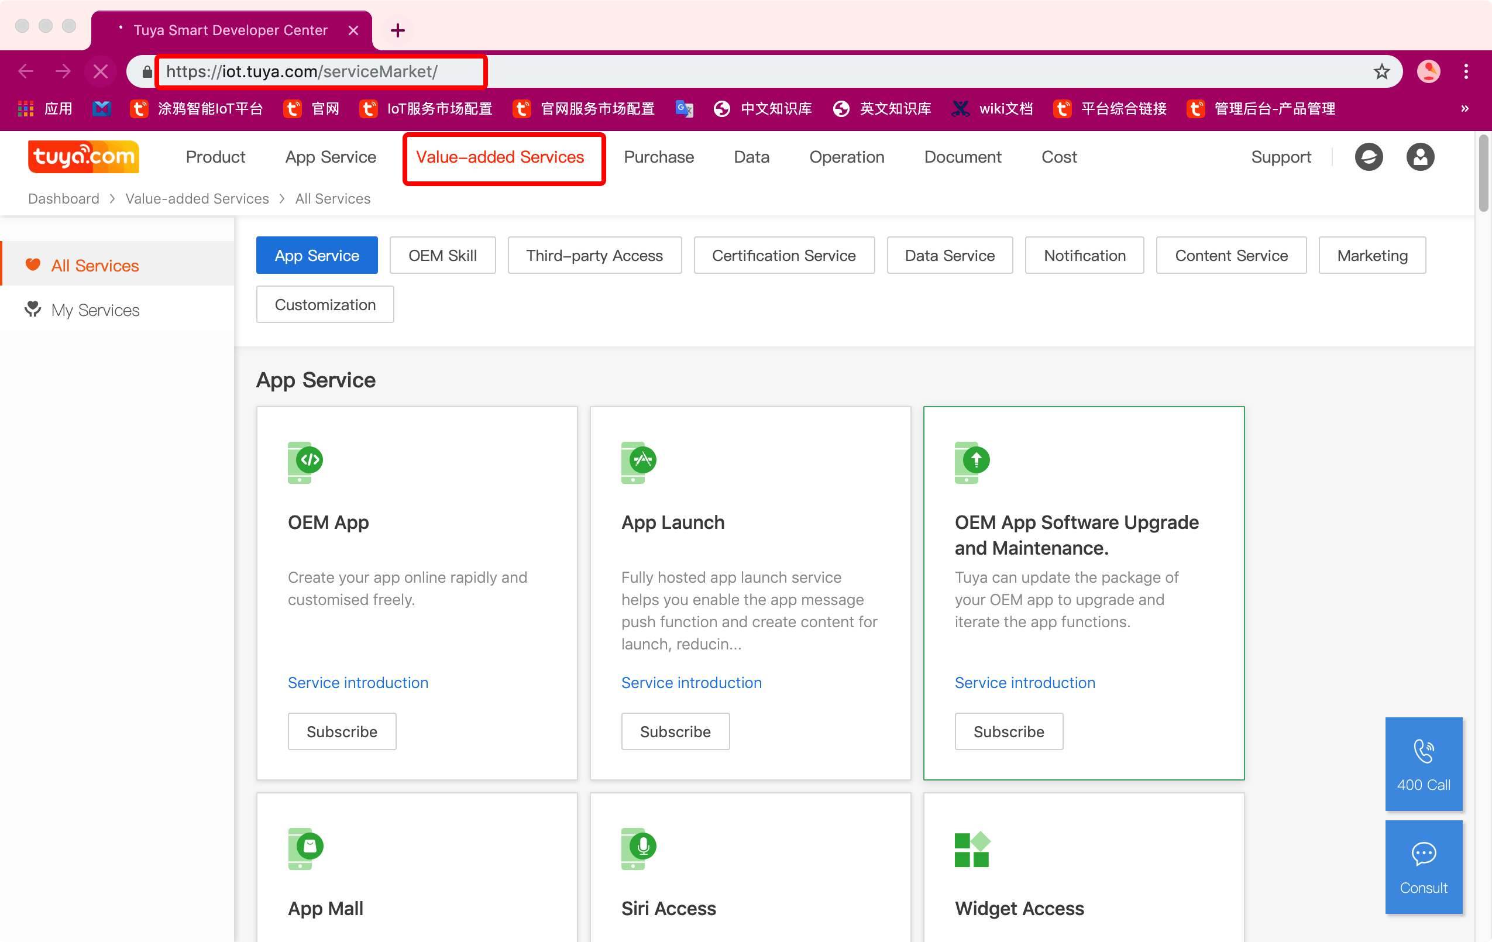
Task: Close the Tuya Smart Developer Center tab
Action: pyautogui.click(x=353, y=30)
